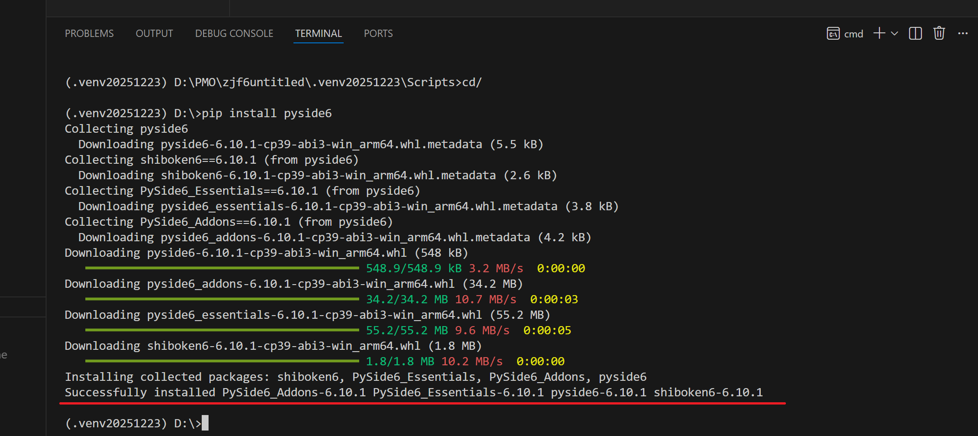The height and width of the screenshot is (436, 978).
Task: Click the Installing collected packages line
Action: click(356, 377)
